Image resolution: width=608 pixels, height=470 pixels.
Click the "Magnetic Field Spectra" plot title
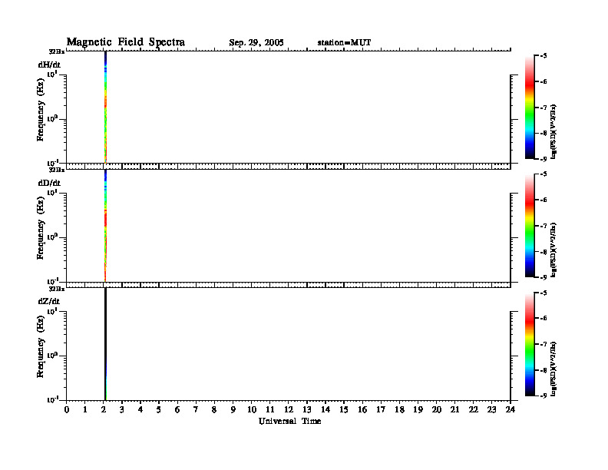click(126, 42)
